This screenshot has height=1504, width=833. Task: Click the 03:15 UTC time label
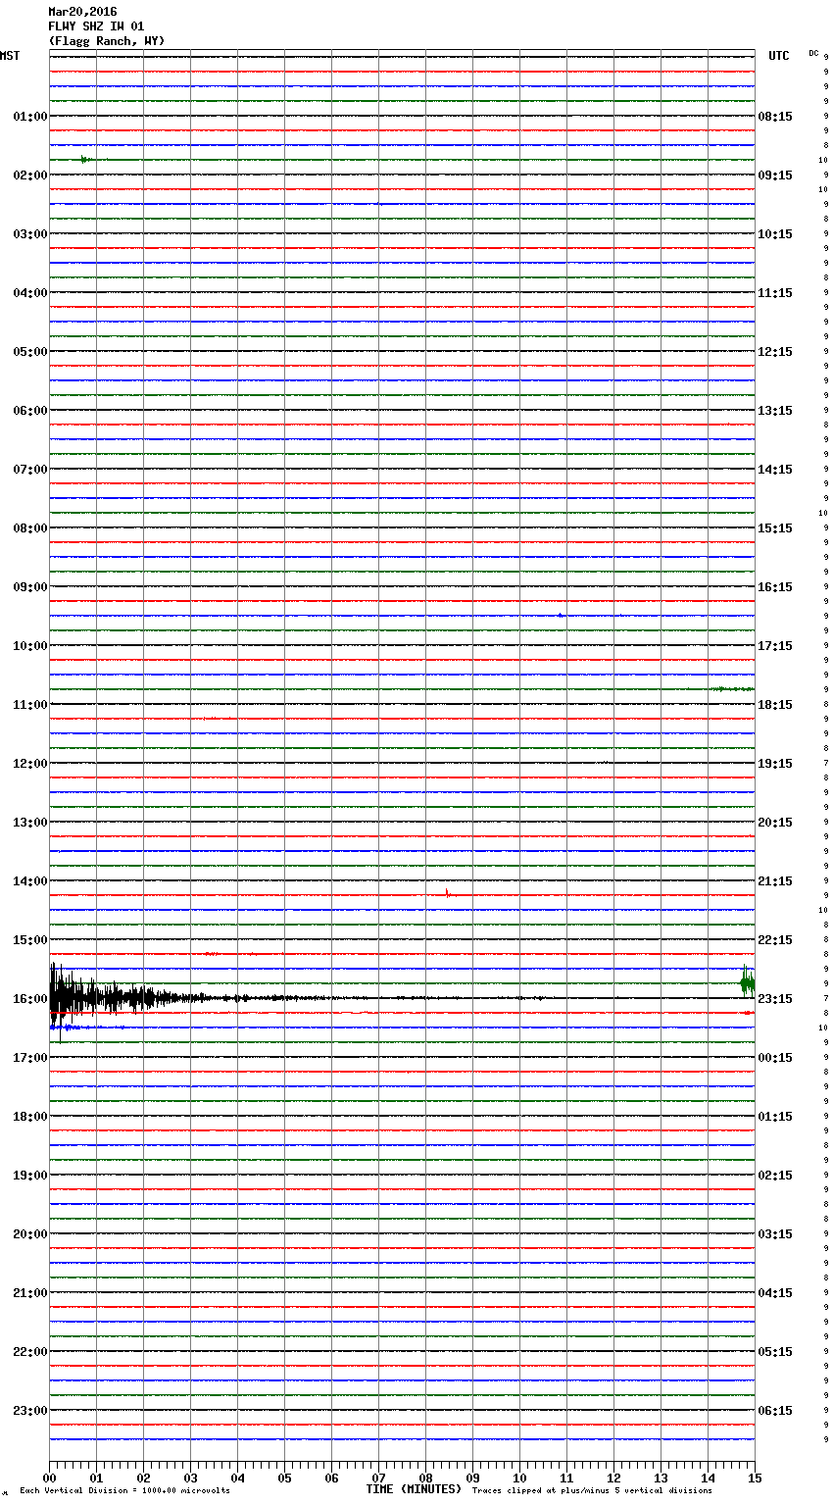pyautogui.click(x=775, y=1234)
